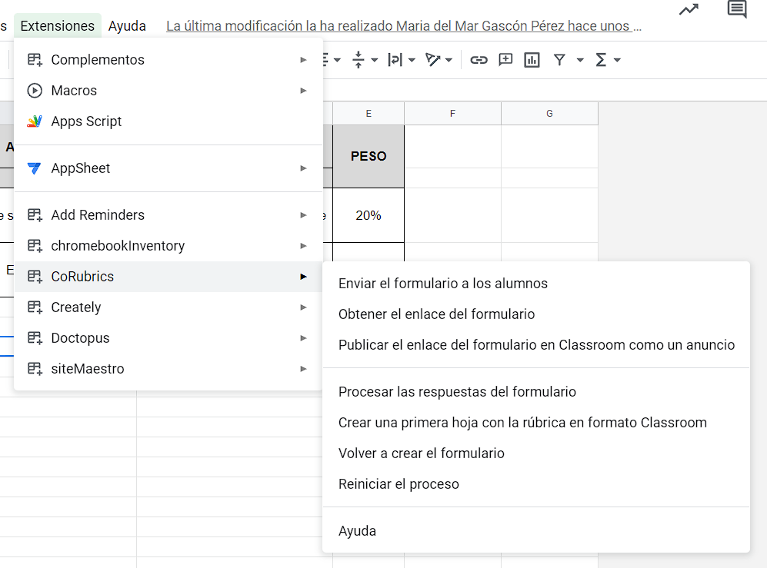Click the create filter funnel icon

(x=559, y=60)
